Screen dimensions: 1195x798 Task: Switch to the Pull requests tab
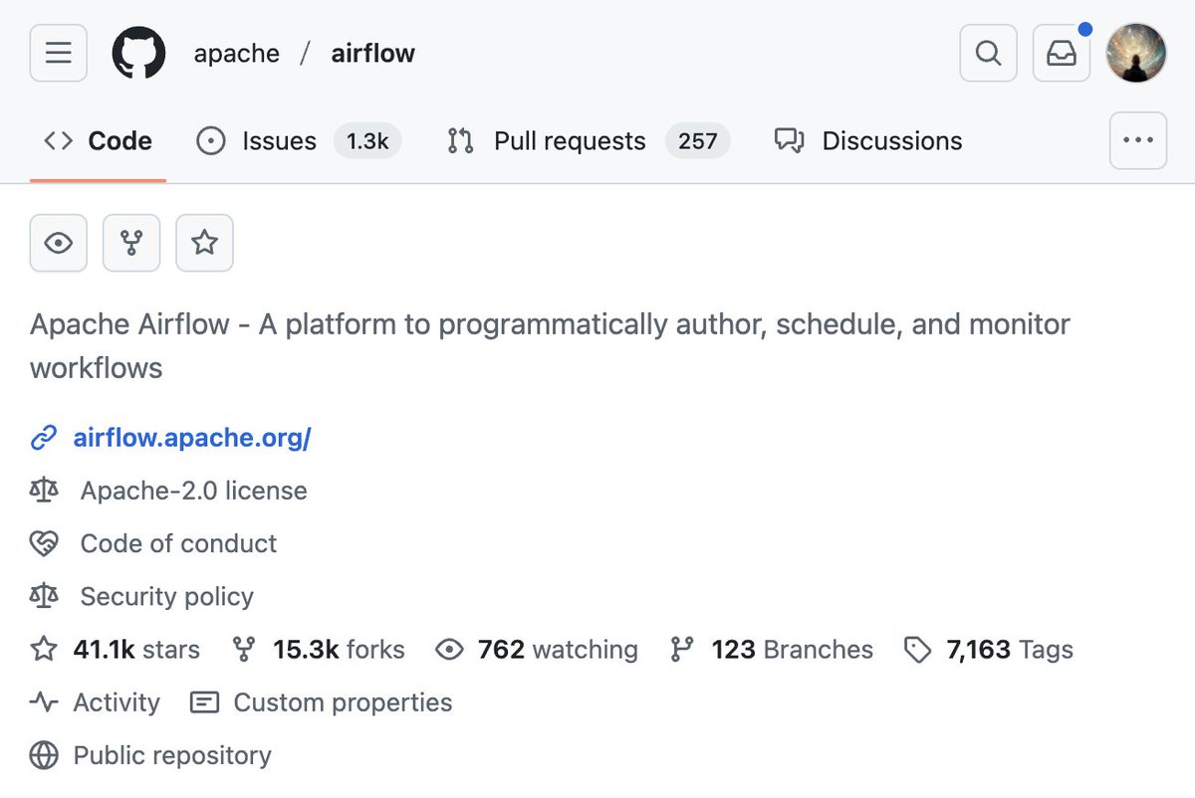(x=589, y=141)
